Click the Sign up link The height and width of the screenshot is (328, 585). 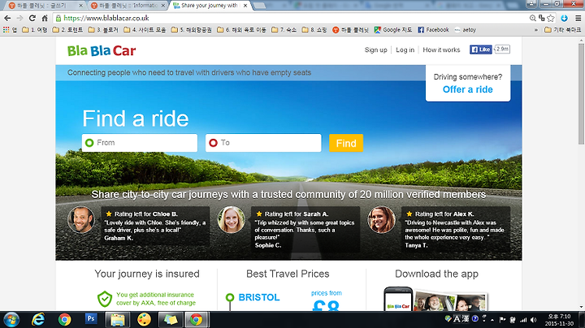coord(375,50)
